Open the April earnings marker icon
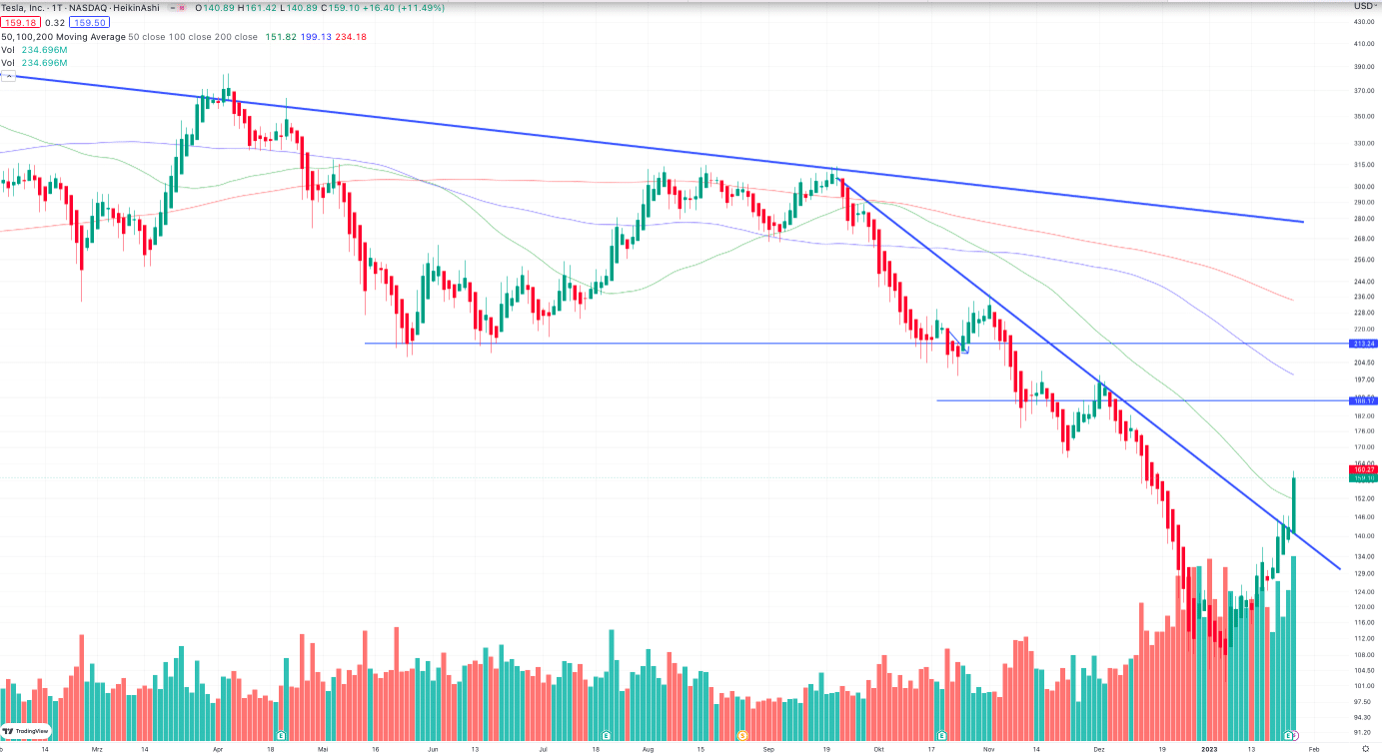This screenshot has height=755, width=1382. click(x=281, y=734)
